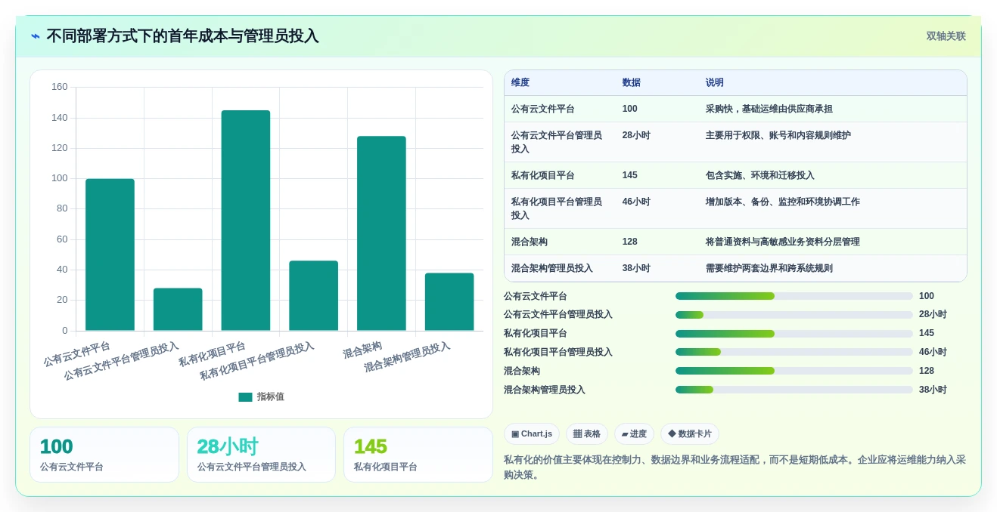Open the 145 私有化项目平台 data card

click(x=418, y=455)
